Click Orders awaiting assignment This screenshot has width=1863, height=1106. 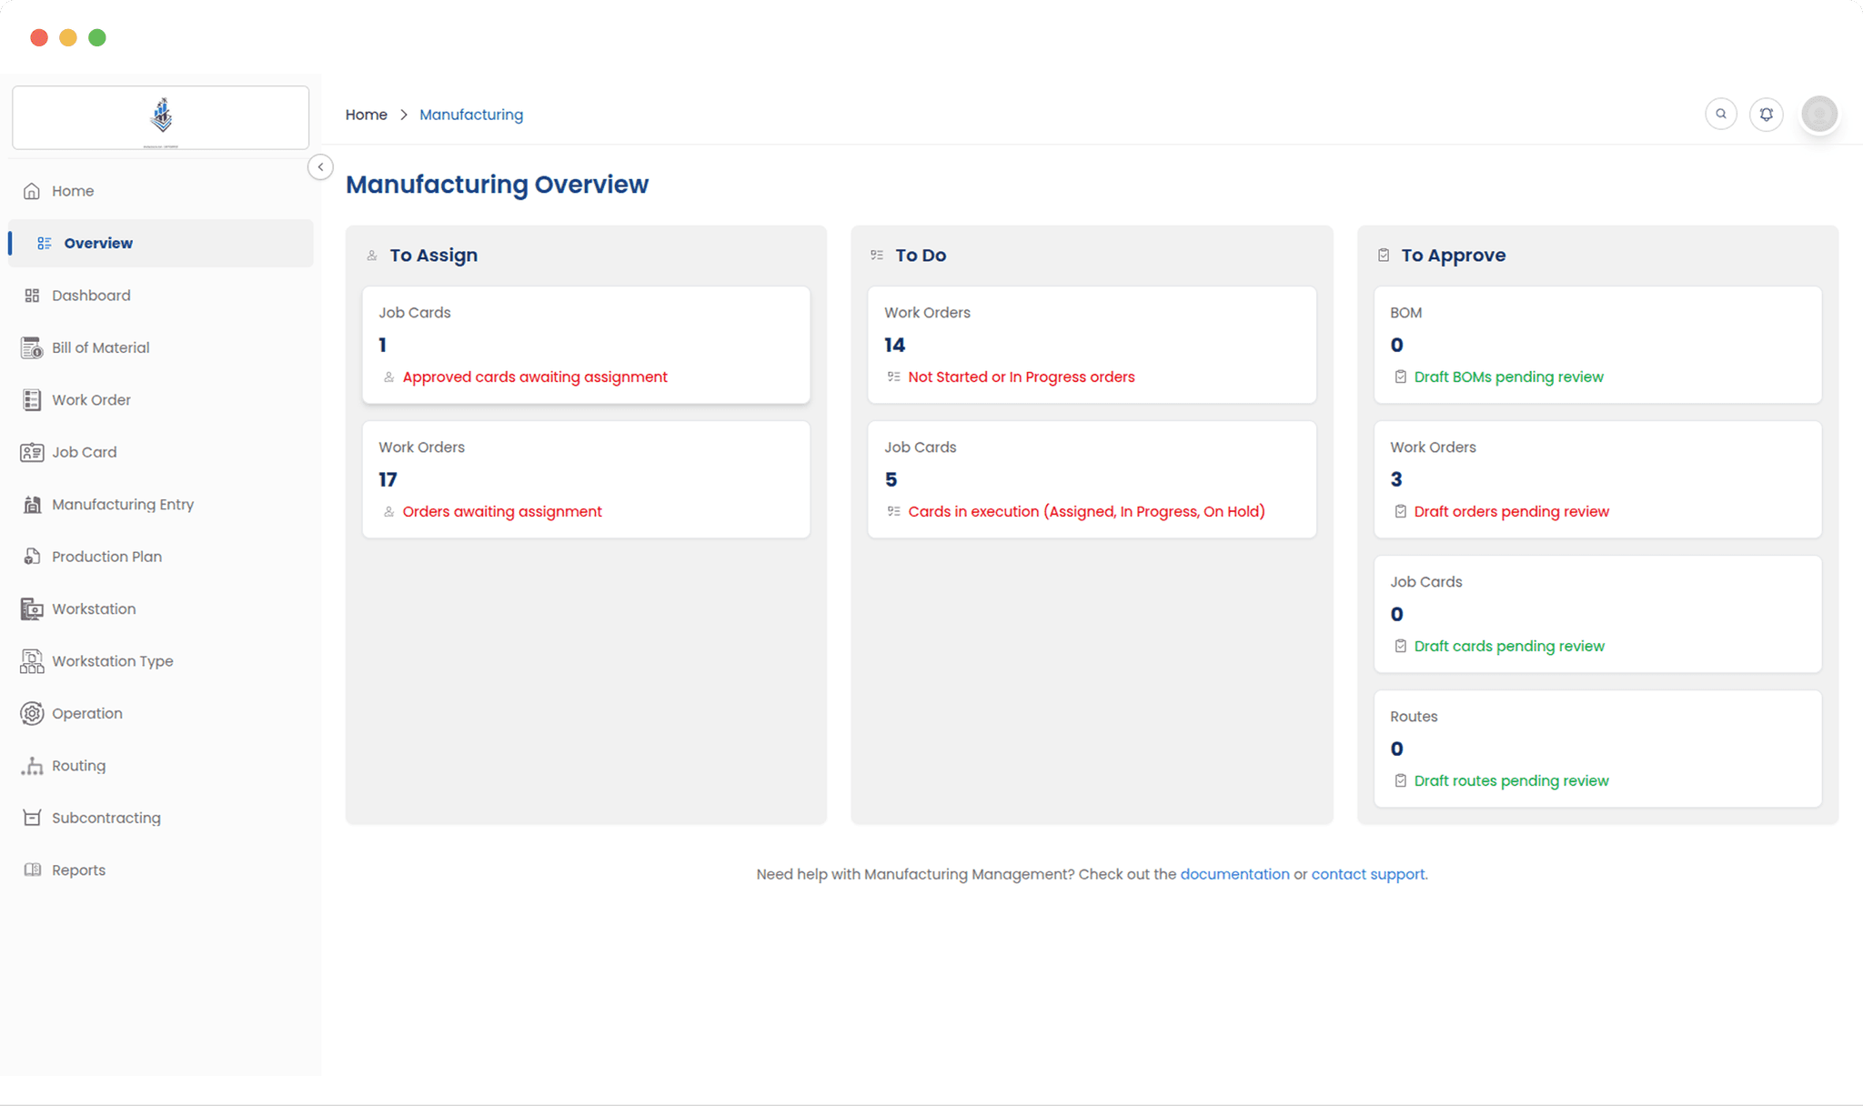[501, 511]
